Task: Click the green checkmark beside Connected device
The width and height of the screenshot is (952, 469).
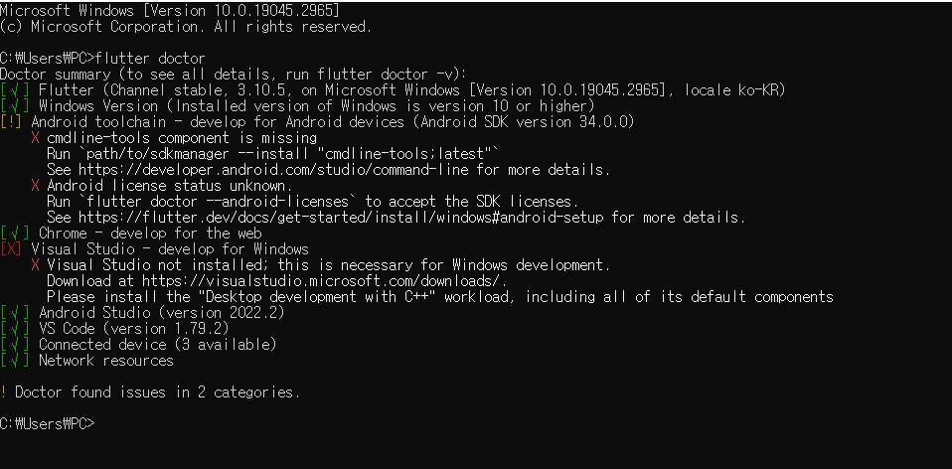Action: pos(15,344)
